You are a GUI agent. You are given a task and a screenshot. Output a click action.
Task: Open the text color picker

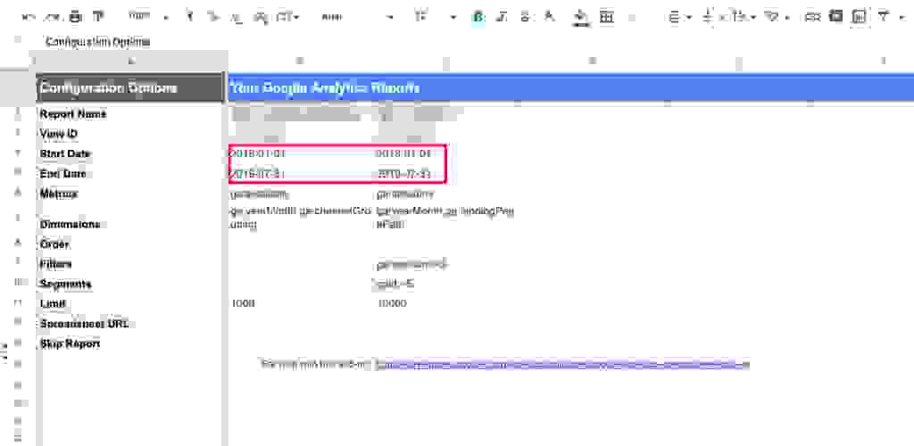(x=549, y=17)
